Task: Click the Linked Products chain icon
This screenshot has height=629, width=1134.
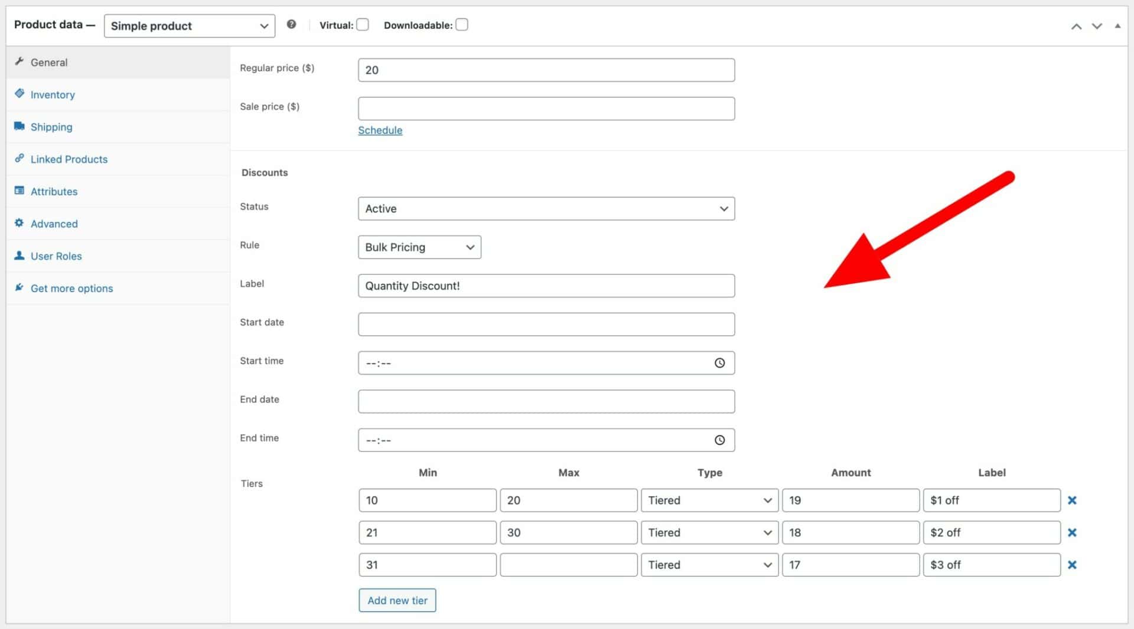Action: pyautogui.click(x=19, y=158)
